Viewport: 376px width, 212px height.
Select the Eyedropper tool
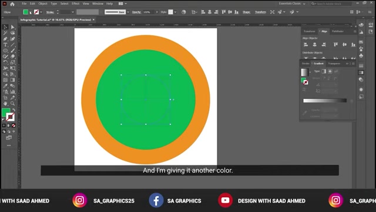(x=5, y=86)
